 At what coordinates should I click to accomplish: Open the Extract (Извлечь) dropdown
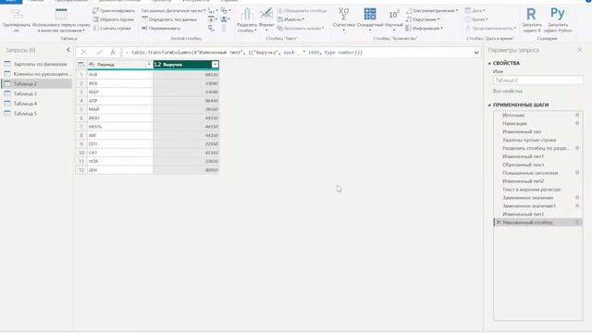(x=290, y=19)
